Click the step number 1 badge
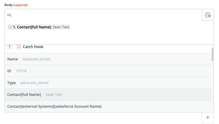The height and width of the screenshot is (124, 219). coord(9,47)
